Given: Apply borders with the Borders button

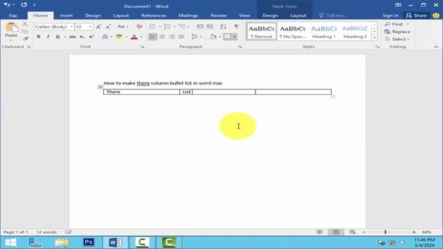Looking at the screenshot, I should coord(227,37).
